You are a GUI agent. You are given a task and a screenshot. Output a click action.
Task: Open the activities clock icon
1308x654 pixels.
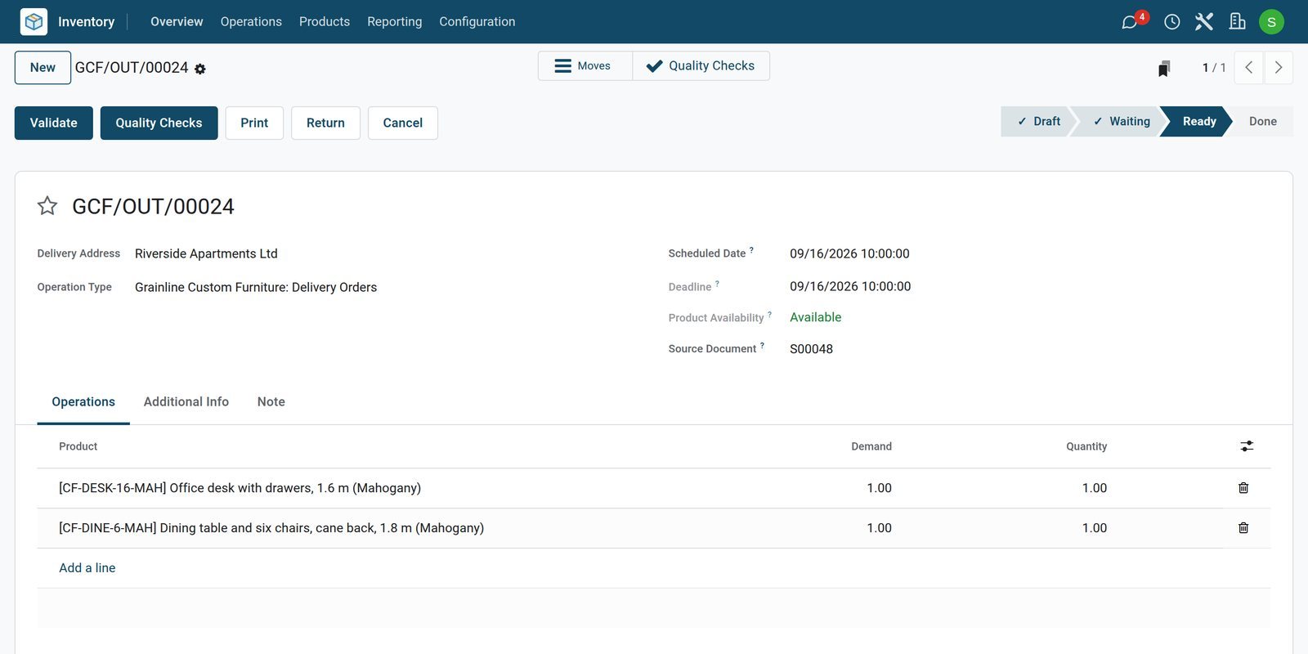1172,22
